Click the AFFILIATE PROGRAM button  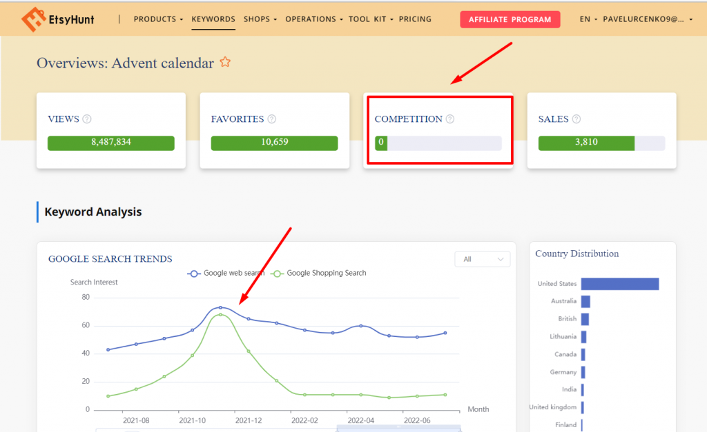click(510, 19)
